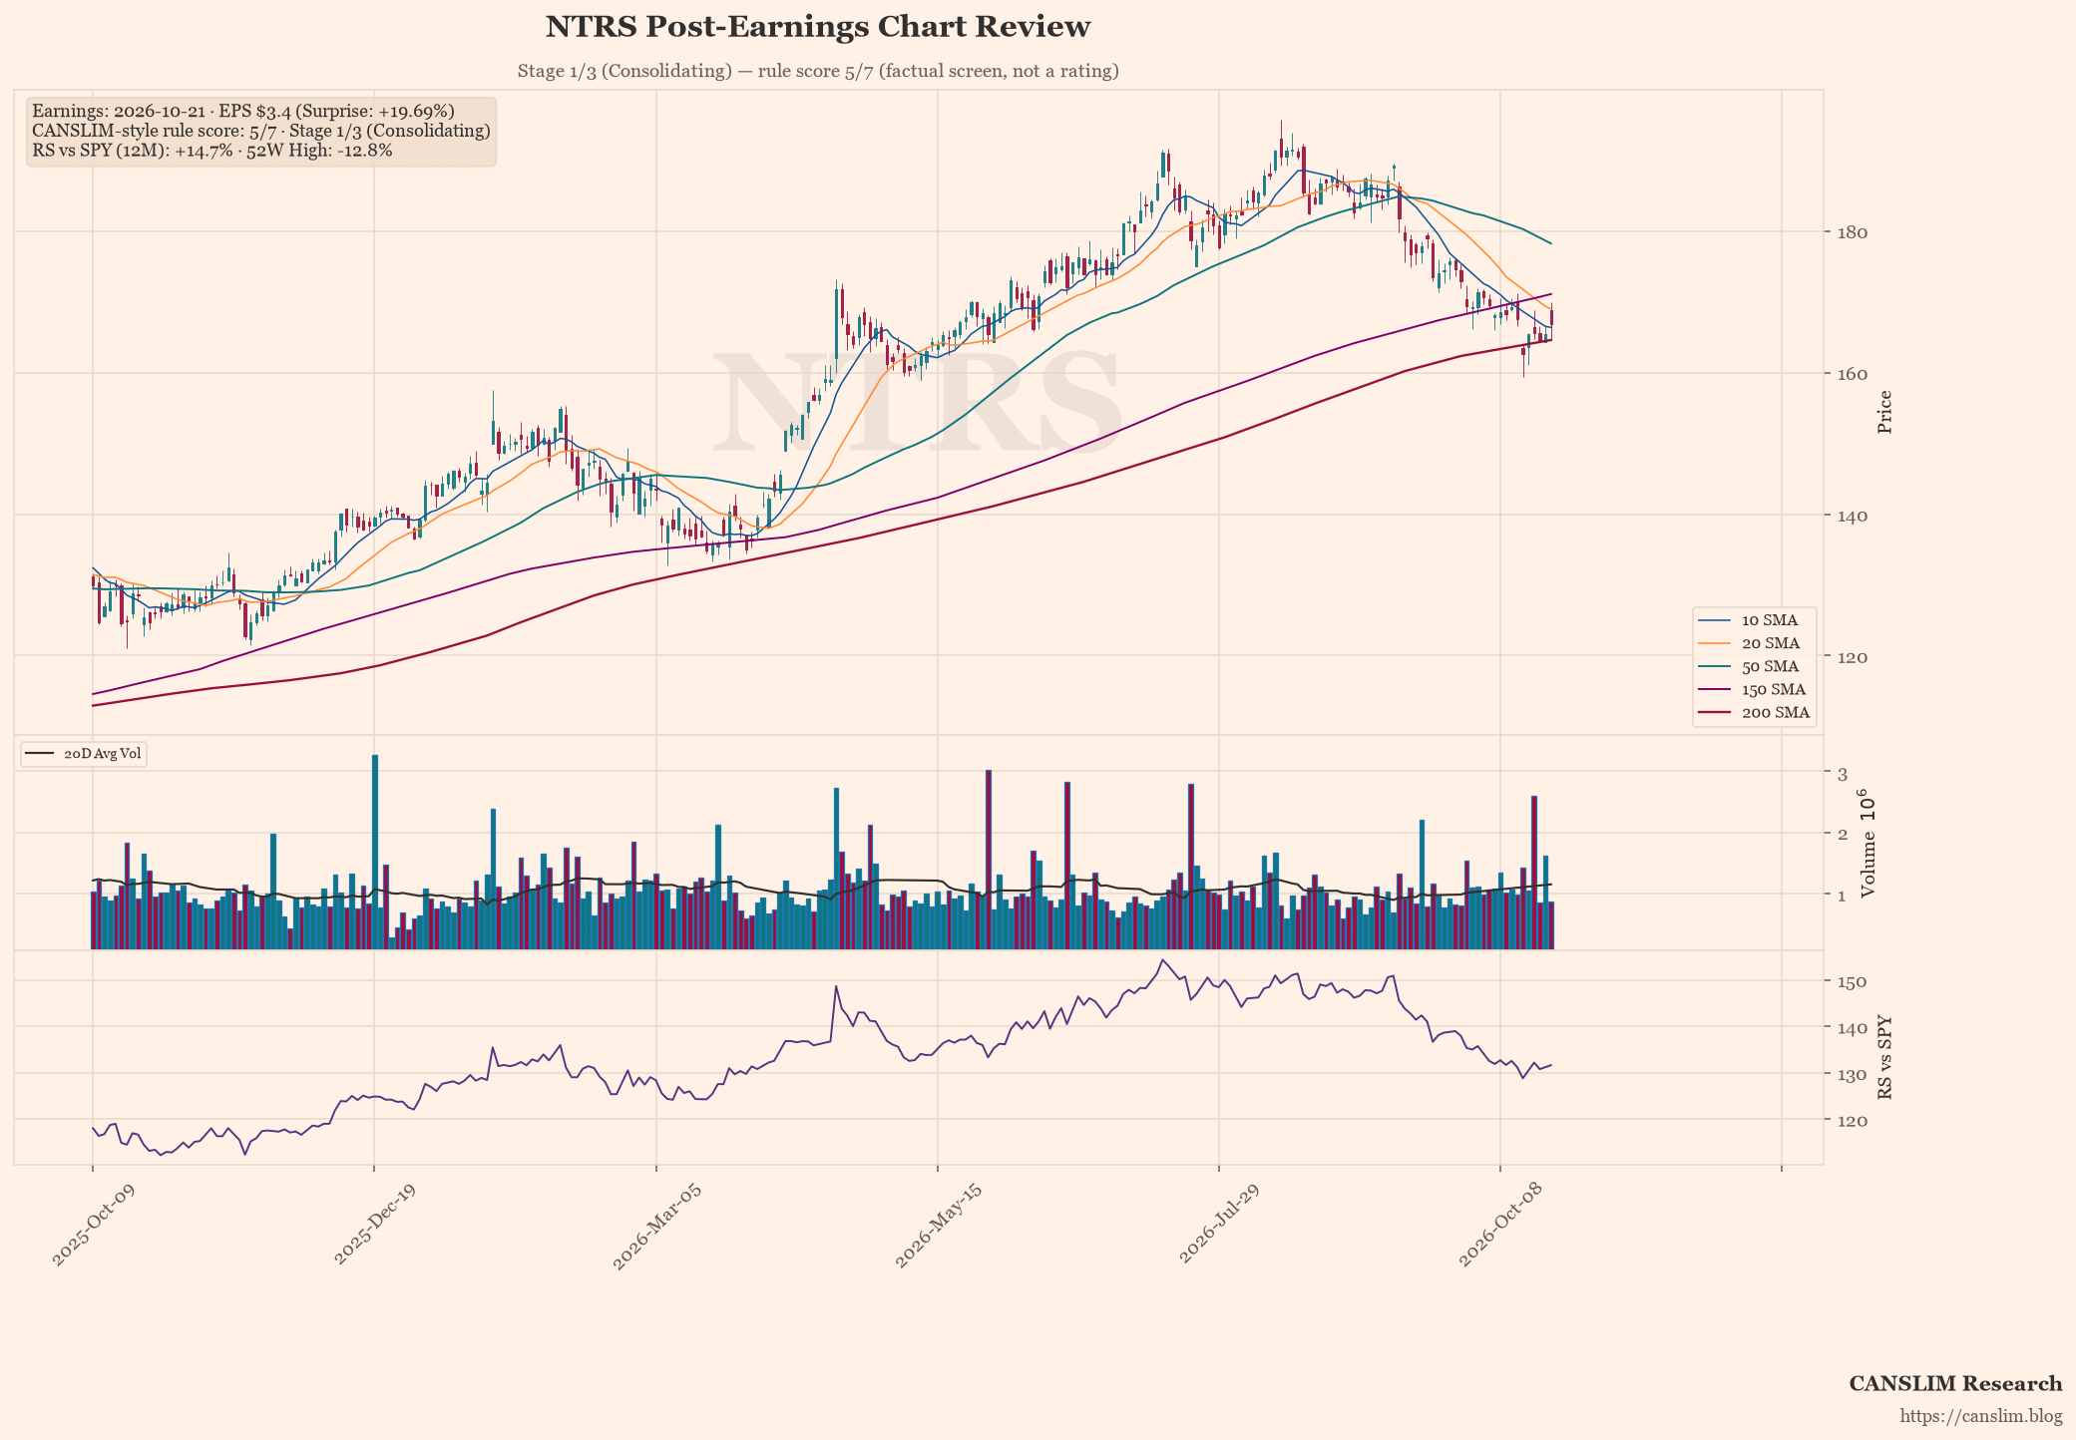Click the 150 tick on the RS axis
Viewport: 2076px width, 1440px height.
[x=1854, y=982]
